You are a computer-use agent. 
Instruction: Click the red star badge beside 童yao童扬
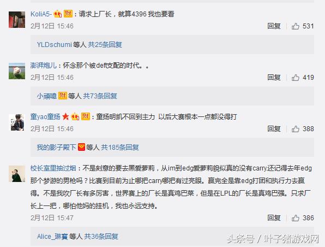65,116
